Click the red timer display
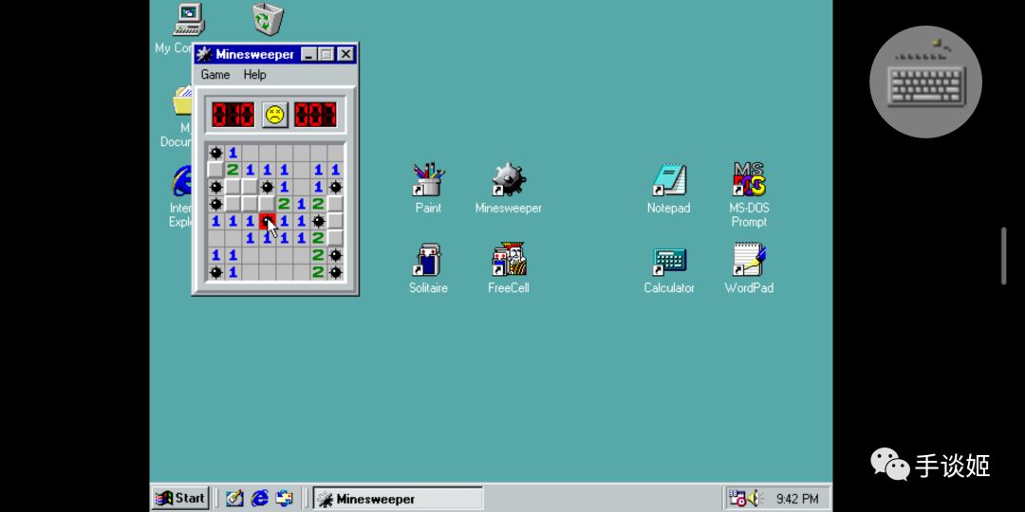 [316, 115]
